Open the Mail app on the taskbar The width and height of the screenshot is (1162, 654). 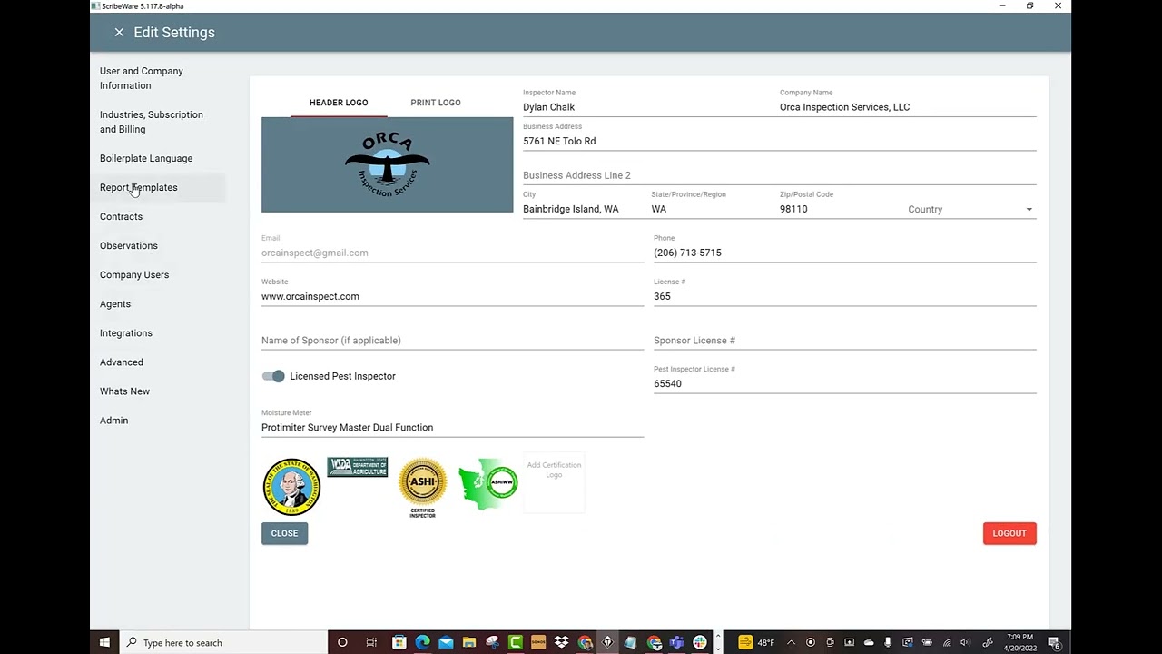pos(446,642)
